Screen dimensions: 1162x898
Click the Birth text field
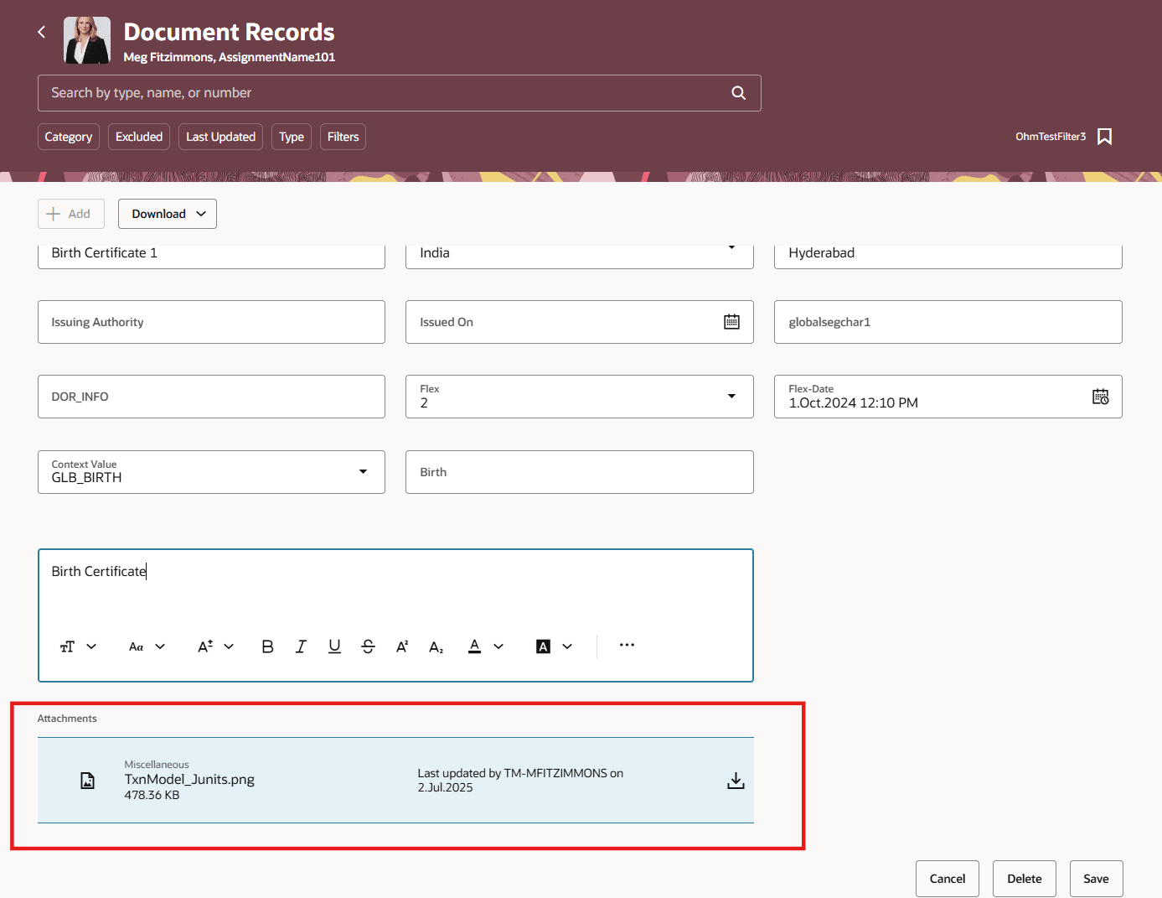580,472
